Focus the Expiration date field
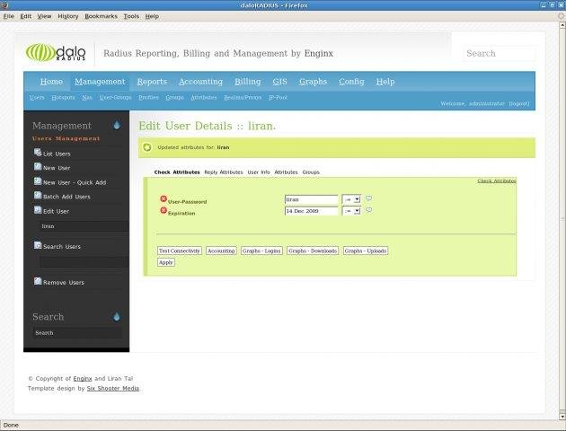This screenshot has width=566, height=431. click(311, 211)
